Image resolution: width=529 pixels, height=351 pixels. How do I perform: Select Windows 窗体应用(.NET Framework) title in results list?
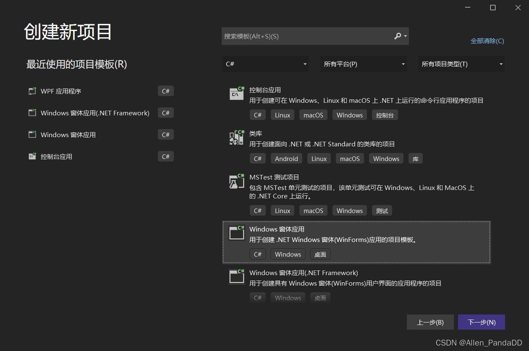pos(304,273)
